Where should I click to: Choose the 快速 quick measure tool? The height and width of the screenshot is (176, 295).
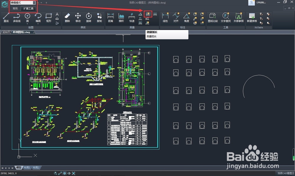coord(132,18)
